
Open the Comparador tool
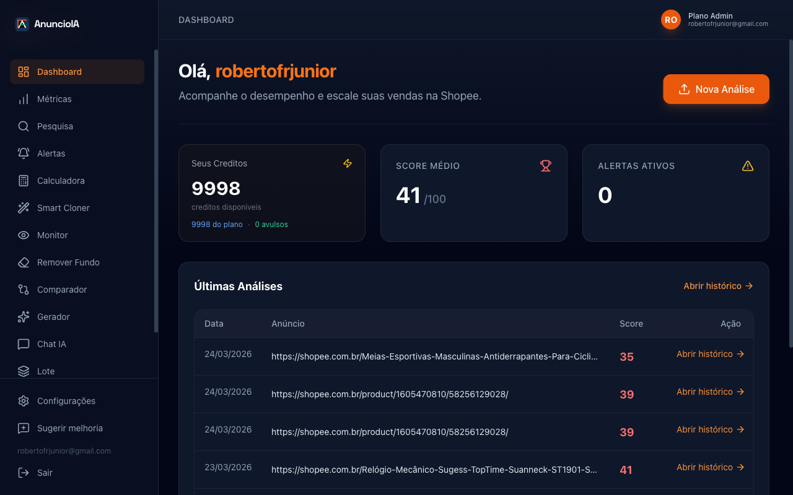pos(63,290)
